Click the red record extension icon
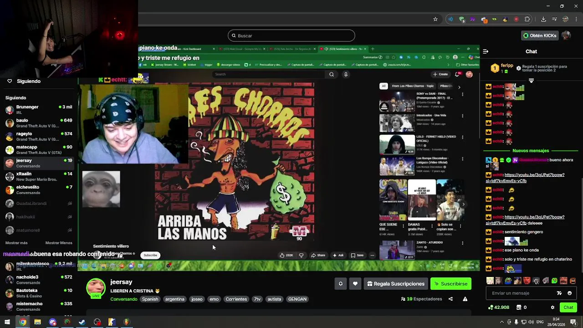Image resolution: width=583 pixels, height=328 pixels. pyautogui.click(x=516, y=19)
